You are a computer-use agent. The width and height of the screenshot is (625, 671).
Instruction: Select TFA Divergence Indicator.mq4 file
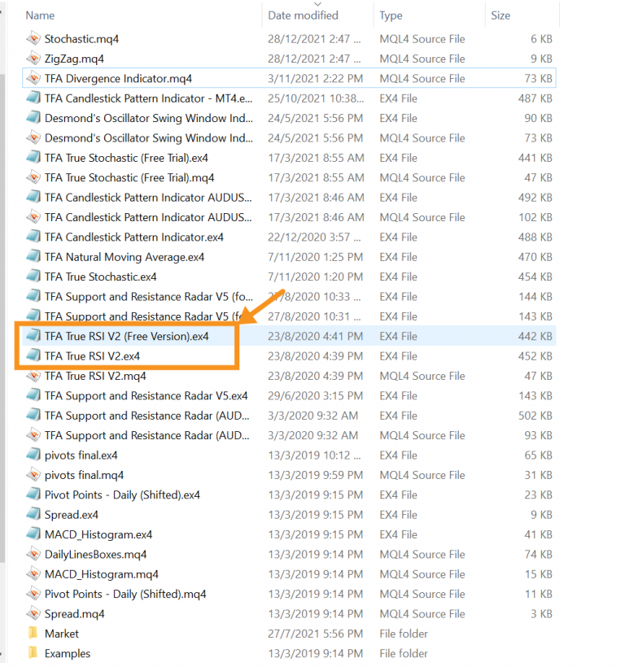click(x=118, y=79)
